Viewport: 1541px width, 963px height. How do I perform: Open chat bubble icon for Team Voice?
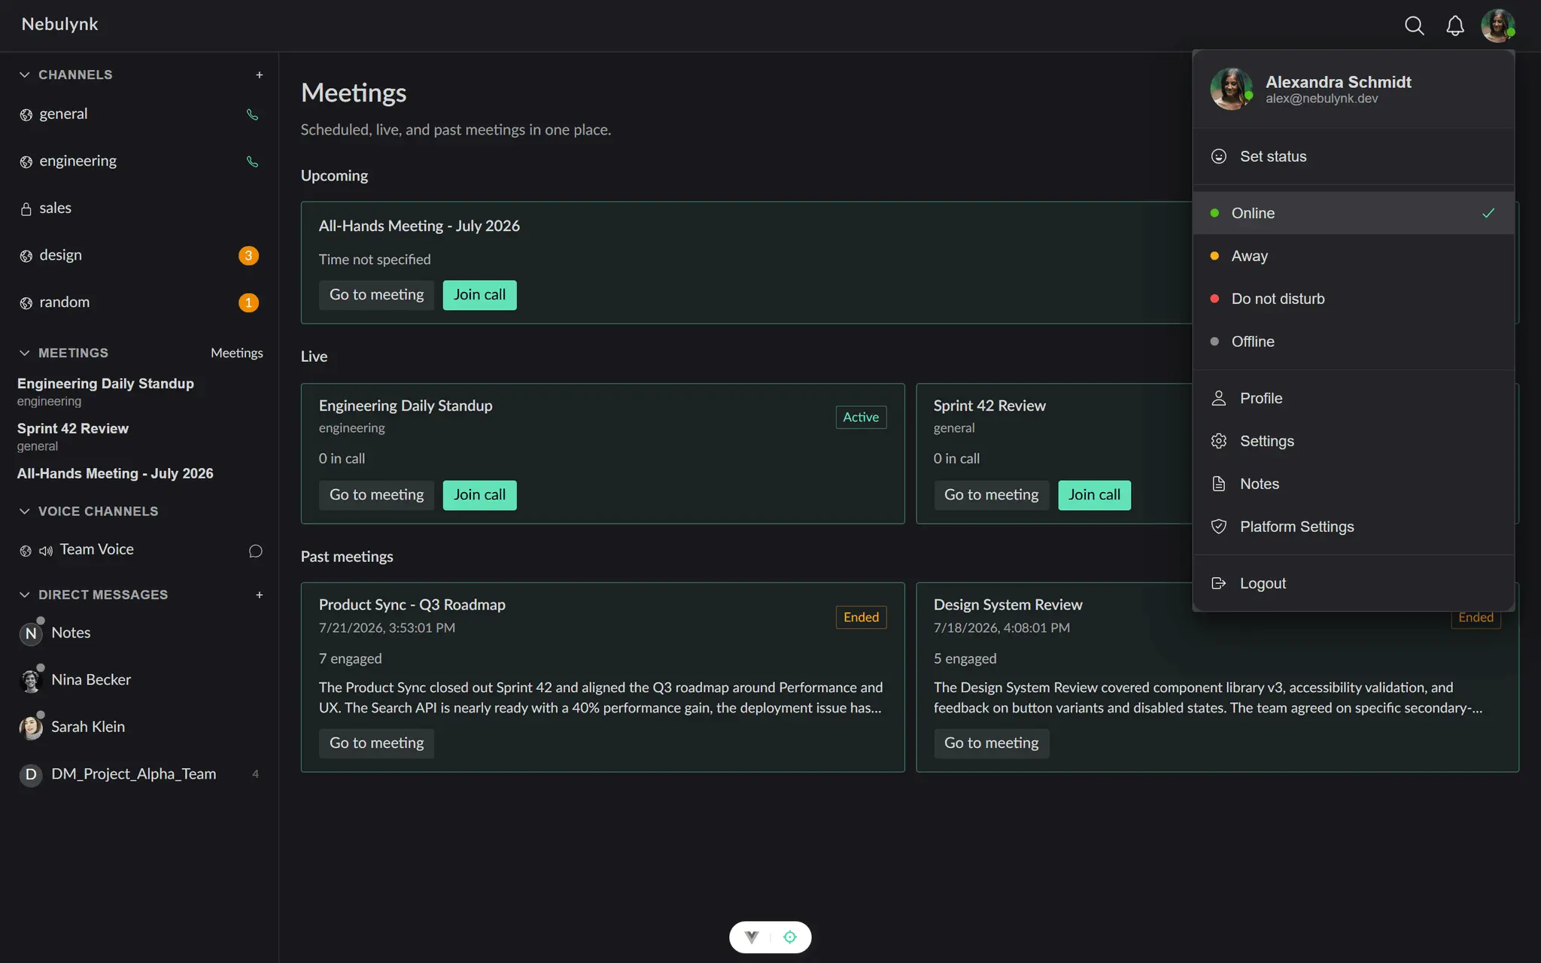(255, 551)
